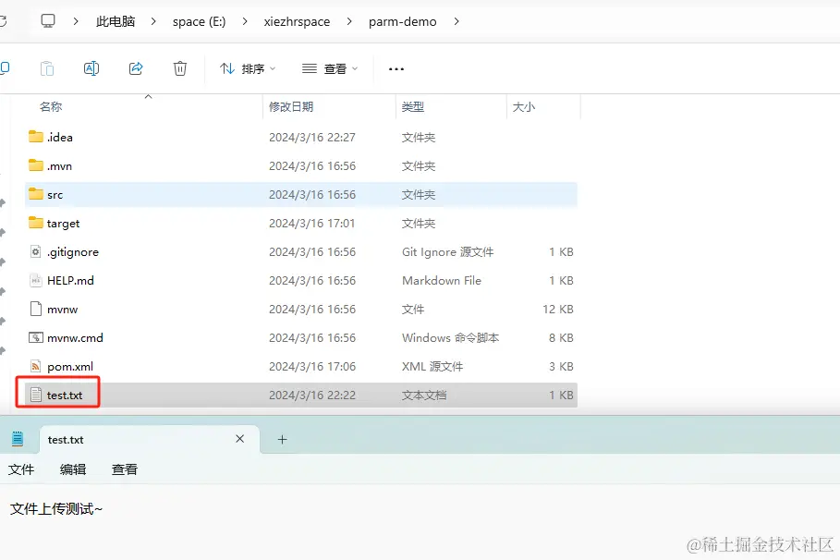Image resolution: width=840 pixels, height=560 pixels.
Task: Navigate to space (E:) via breadcrumb
Action: pyautogui.click(x=199, y=19)
